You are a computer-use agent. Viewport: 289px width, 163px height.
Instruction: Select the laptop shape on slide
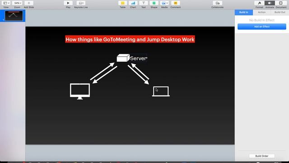click(x=161, y=91)
